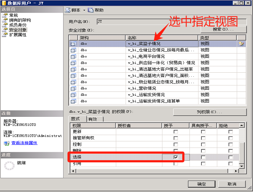Select row v_bi_清远基地大客户情况_出租率

pos(157,69)
